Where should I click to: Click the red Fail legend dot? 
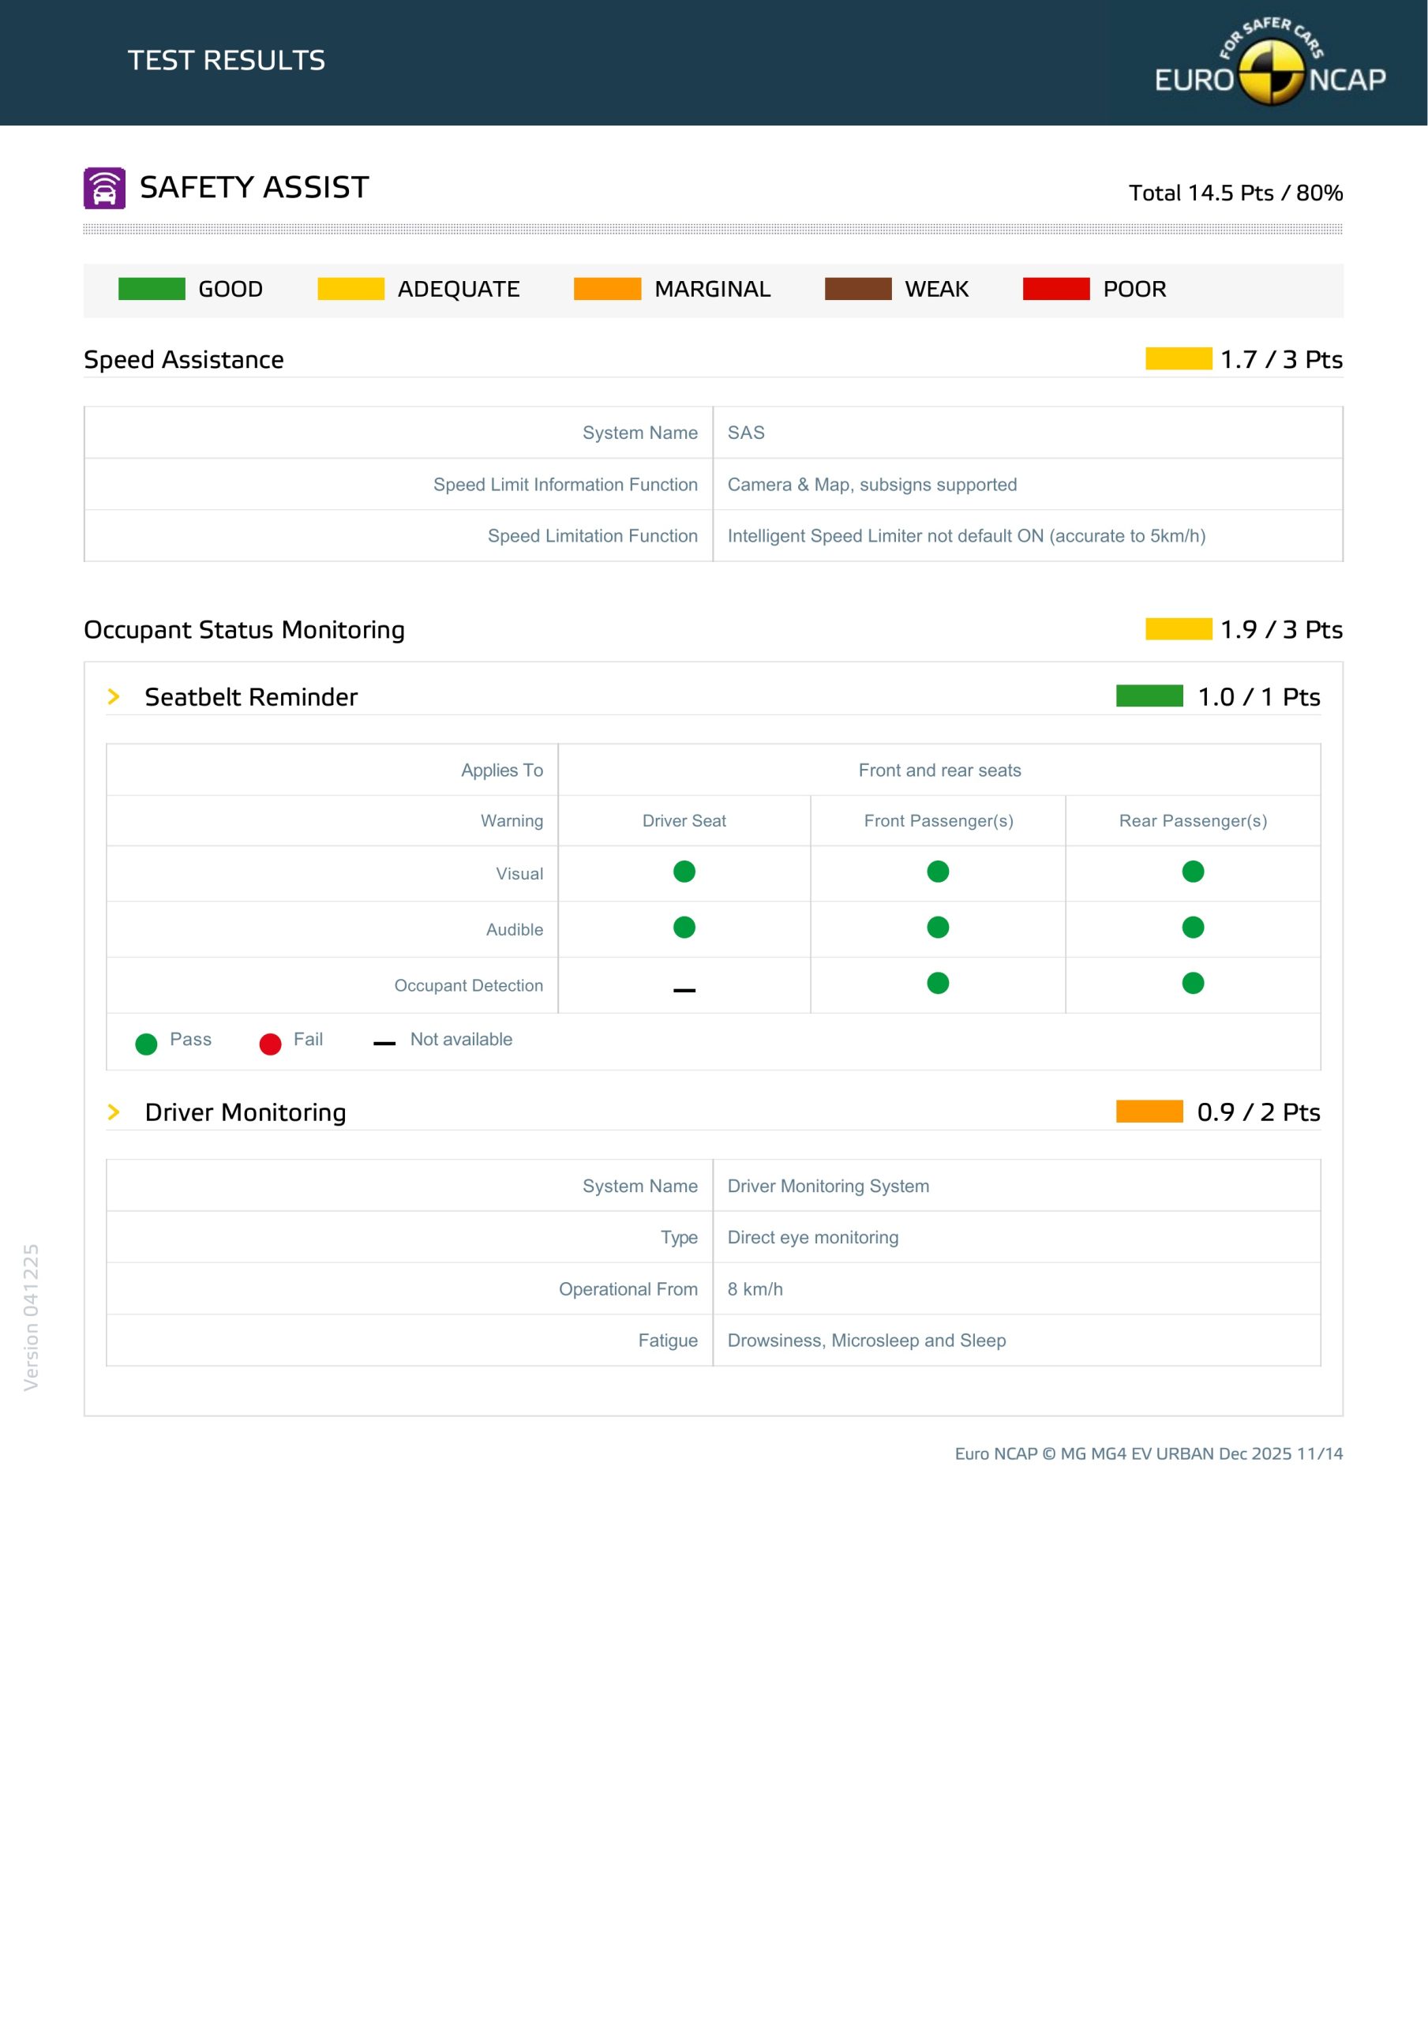(270, 1044)
